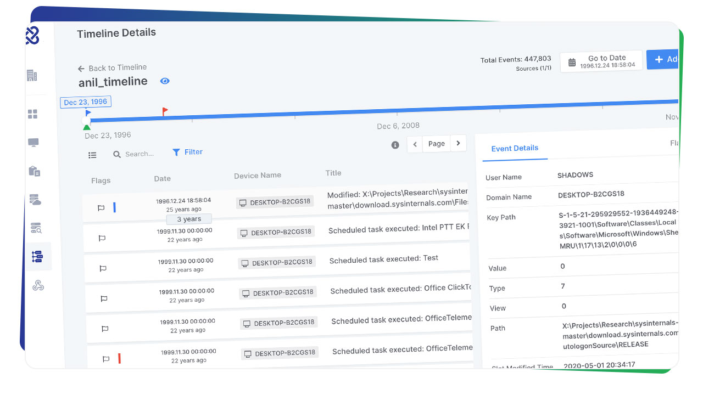Select Domain Name value DESKTOP-B2CGS18
Screen dimensions: 703x395
point(591,194)
